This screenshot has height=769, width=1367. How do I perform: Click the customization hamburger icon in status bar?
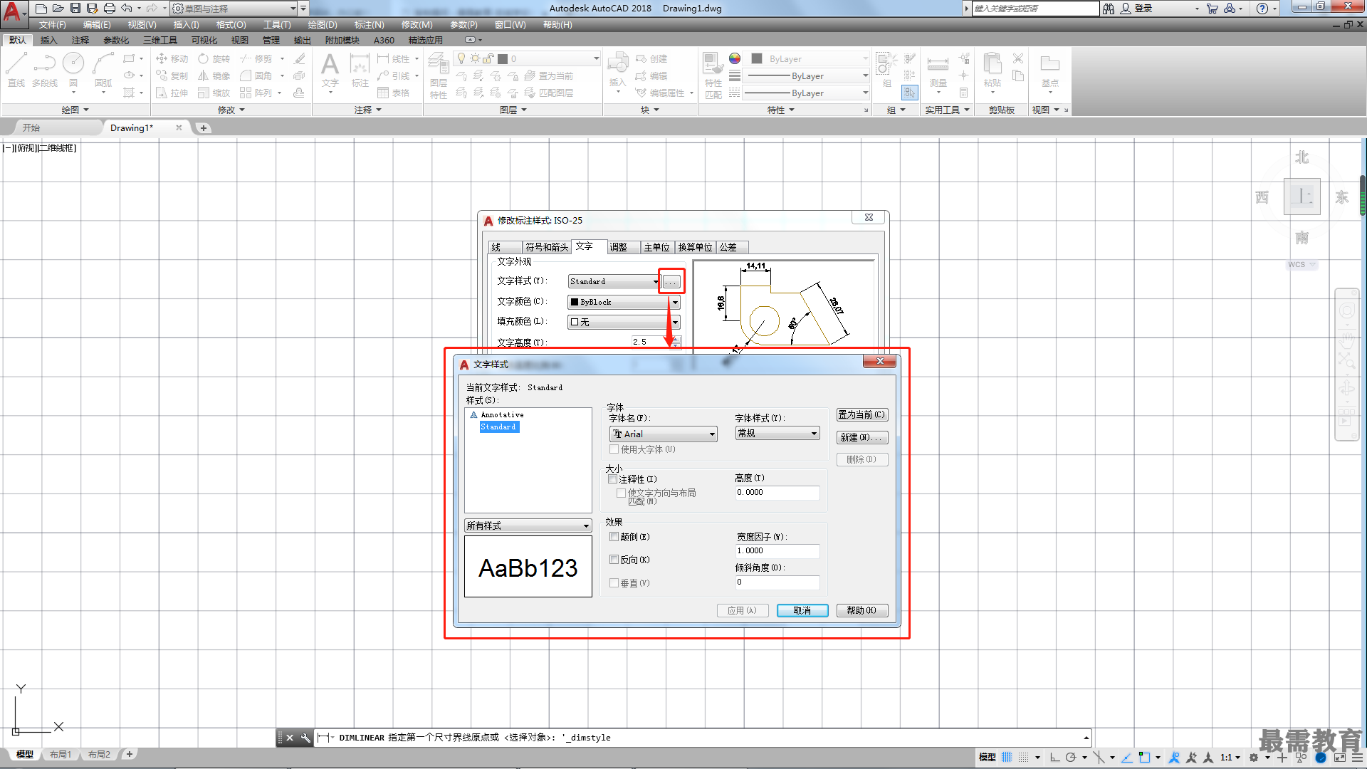[x=1357, y=758]
